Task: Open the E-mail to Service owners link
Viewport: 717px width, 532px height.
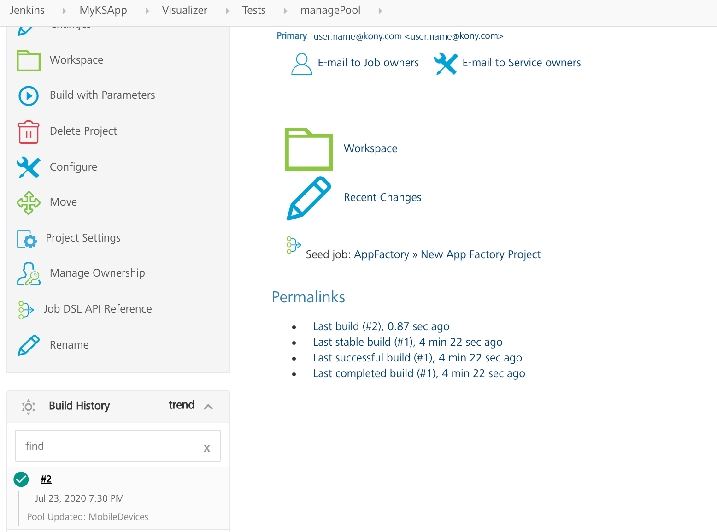Action: [x=522, y=63]
